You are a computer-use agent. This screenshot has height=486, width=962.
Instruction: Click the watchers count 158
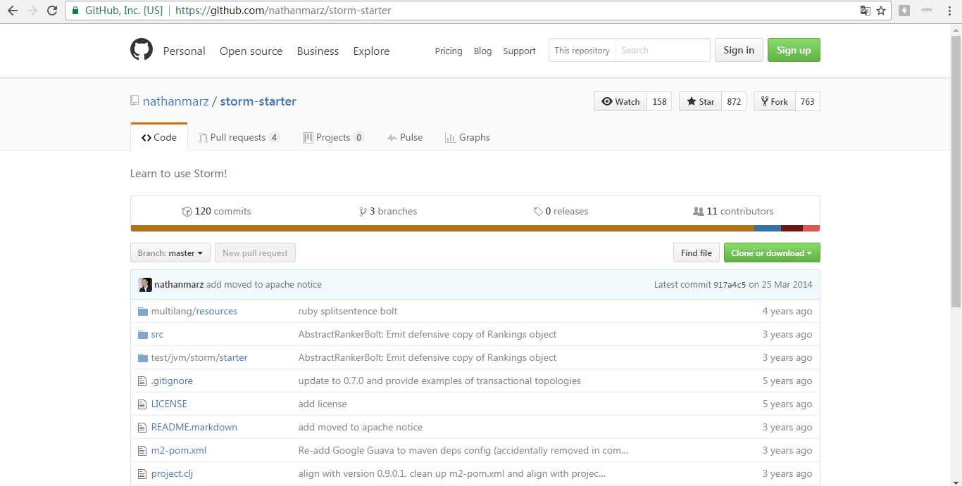click(659, 101)
